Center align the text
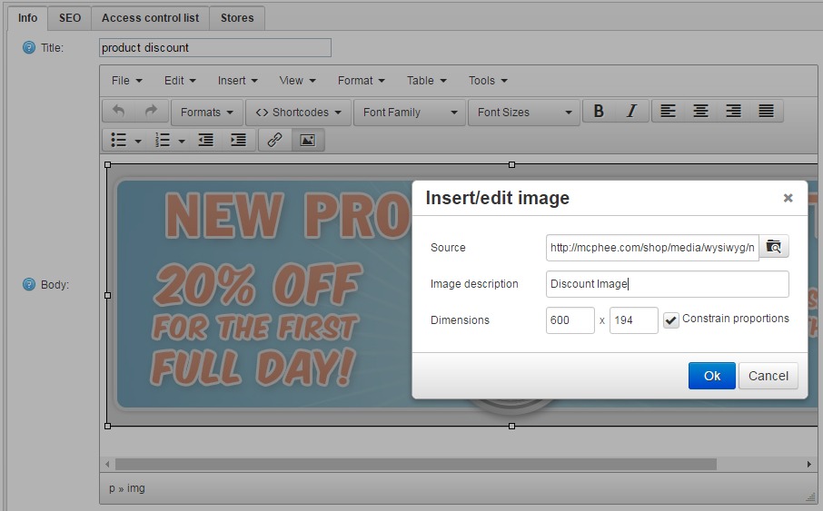Screen dimensions: 823x511 [700, 112]
